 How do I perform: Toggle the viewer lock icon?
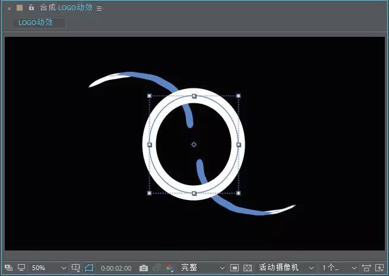tap(31, 8)
